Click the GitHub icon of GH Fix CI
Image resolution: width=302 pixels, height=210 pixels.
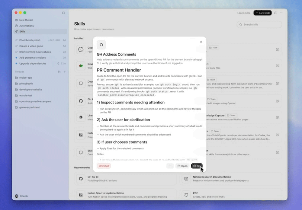click(81, 179)
